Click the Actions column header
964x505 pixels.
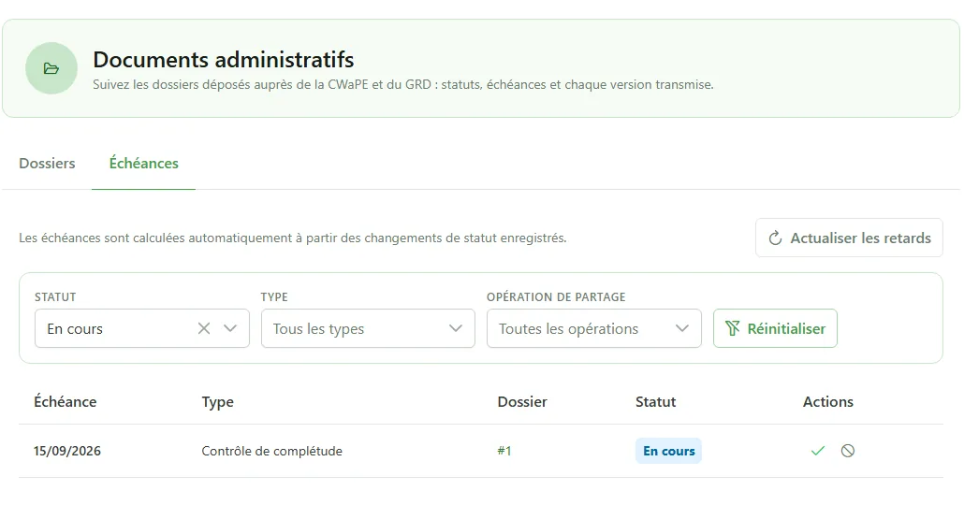828,402
